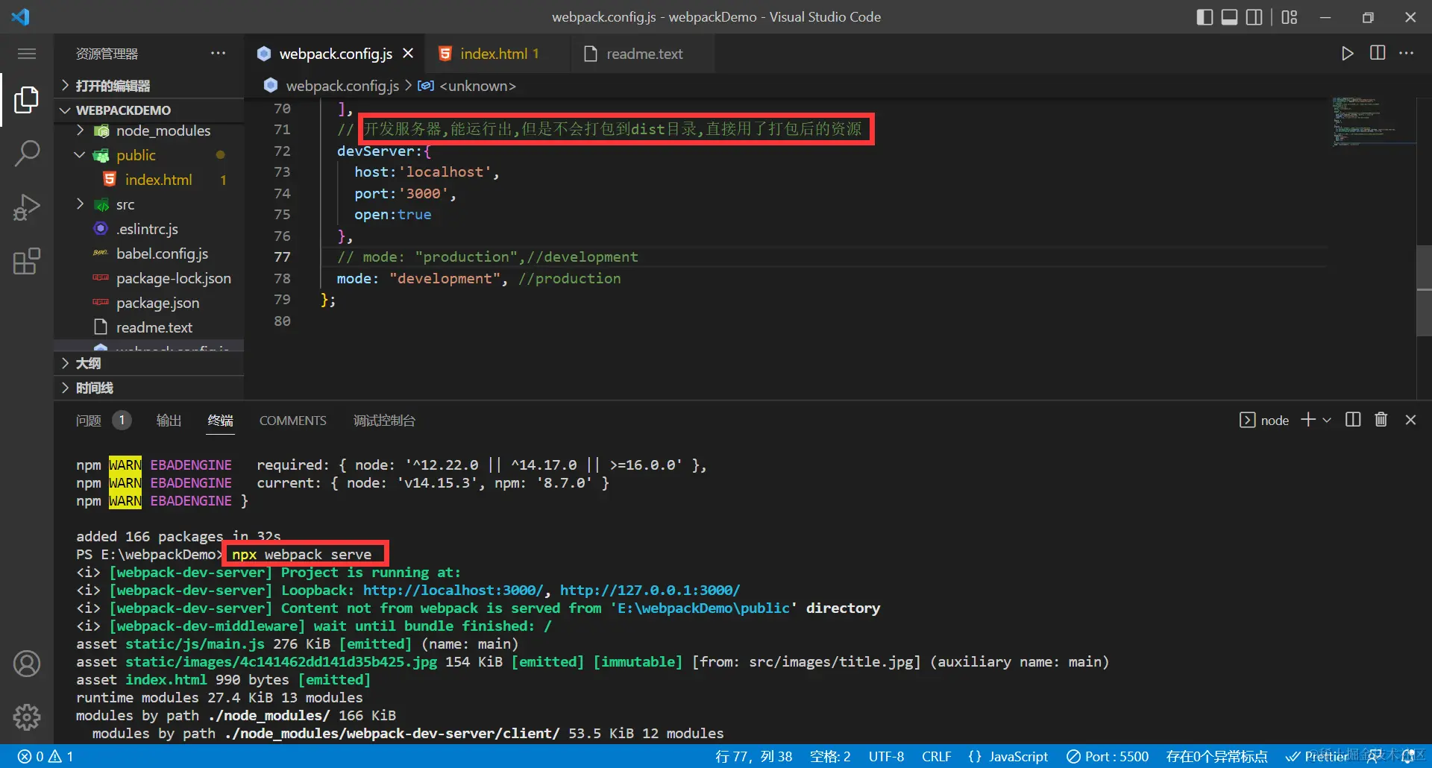Kill the terminal with trash icon

coord(1381,420)
